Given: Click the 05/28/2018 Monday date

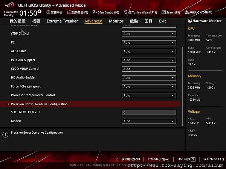Looking at the screenshot, I should (11, 14).
